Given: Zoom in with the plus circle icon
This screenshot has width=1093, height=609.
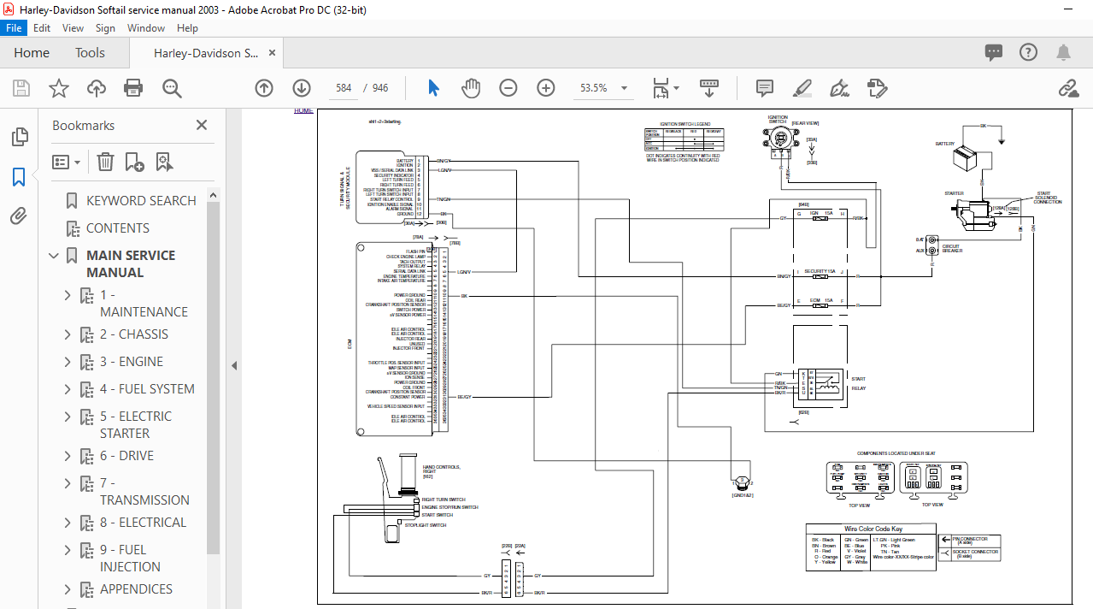Looking at the screenshot, I should (546, 88).
